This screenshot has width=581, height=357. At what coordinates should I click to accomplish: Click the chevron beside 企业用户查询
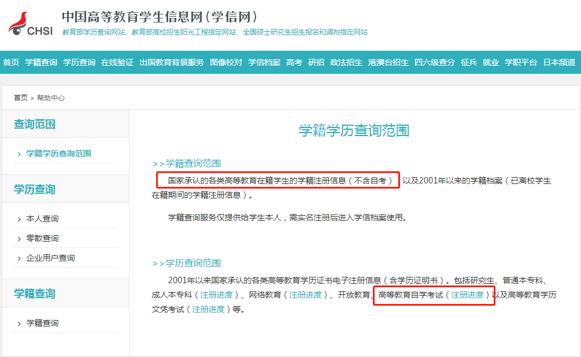(19, 259)
